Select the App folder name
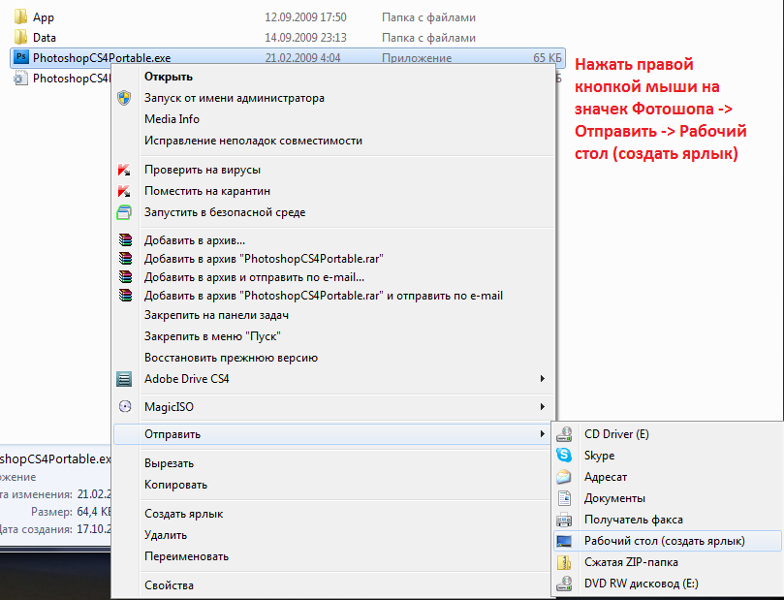 [x=43, y=17]
